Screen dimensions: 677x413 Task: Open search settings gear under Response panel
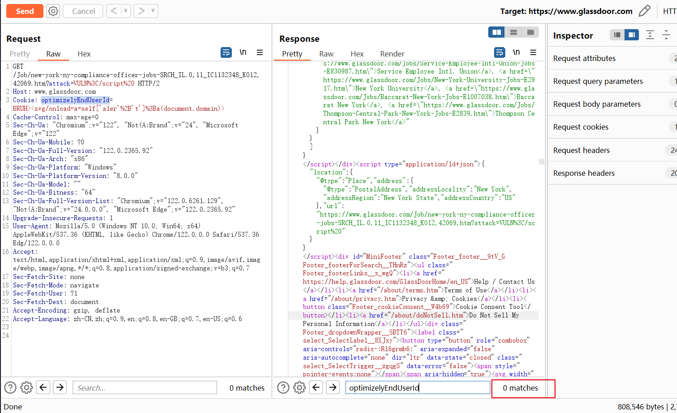click(299, 387)
